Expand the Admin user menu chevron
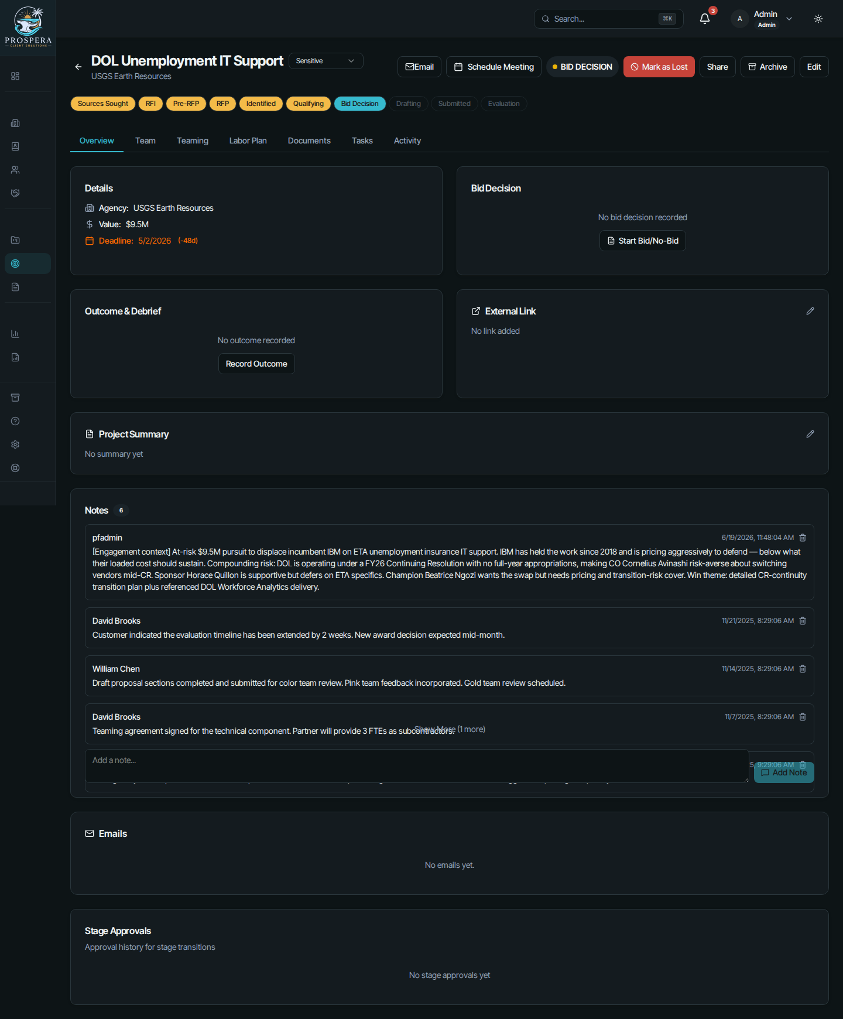This screenshot has width=843, height=1019. [789, 19]
